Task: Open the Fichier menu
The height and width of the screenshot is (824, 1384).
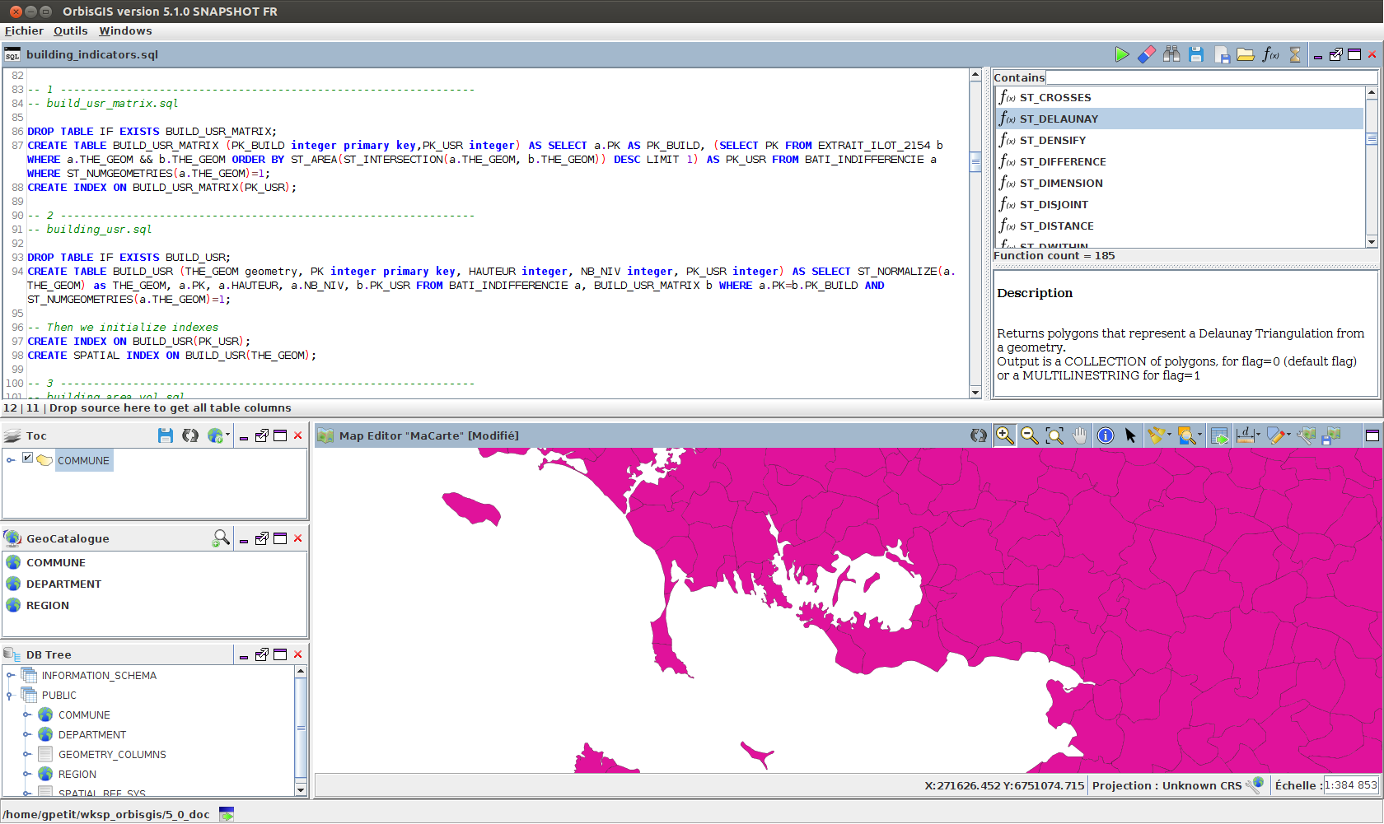Action: coord(24,30)
